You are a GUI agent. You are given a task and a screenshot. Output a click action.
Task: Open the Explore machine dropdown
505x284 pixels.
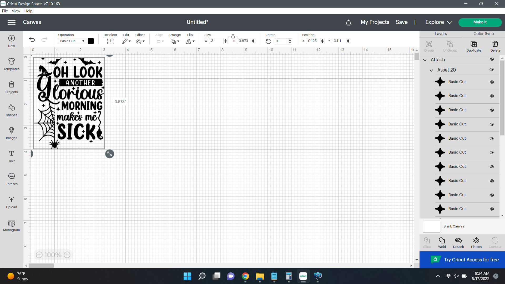click(x=438, y=22)
